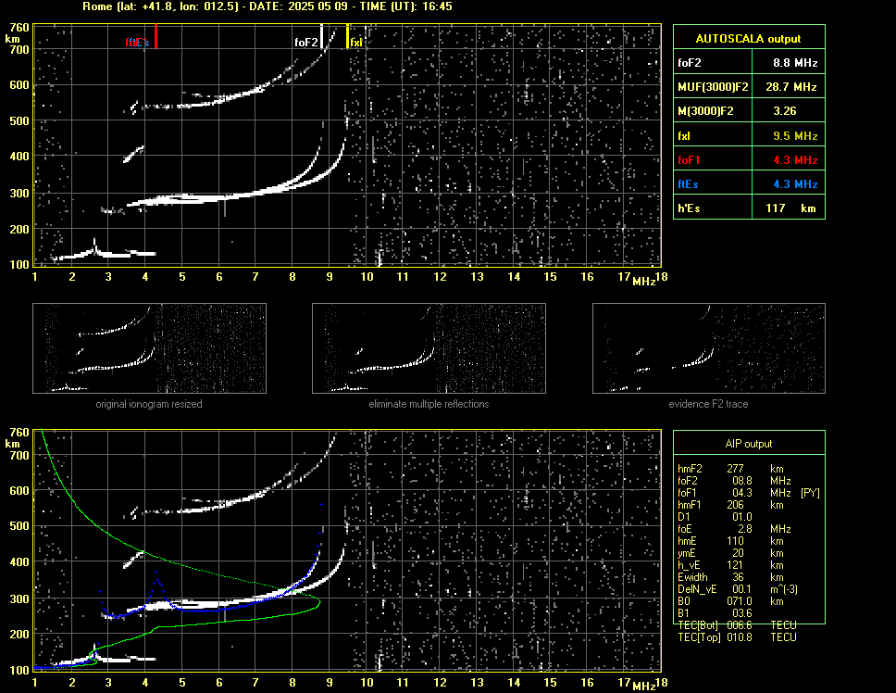896x693 pixels.
Task: Click the blue ftEs label in AUTOSCALA table
Action: point(688,184)
